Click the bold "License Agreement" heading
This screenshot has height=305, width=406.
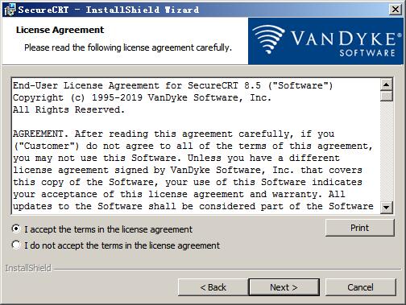pyautogui.click(x=60, y=30)
